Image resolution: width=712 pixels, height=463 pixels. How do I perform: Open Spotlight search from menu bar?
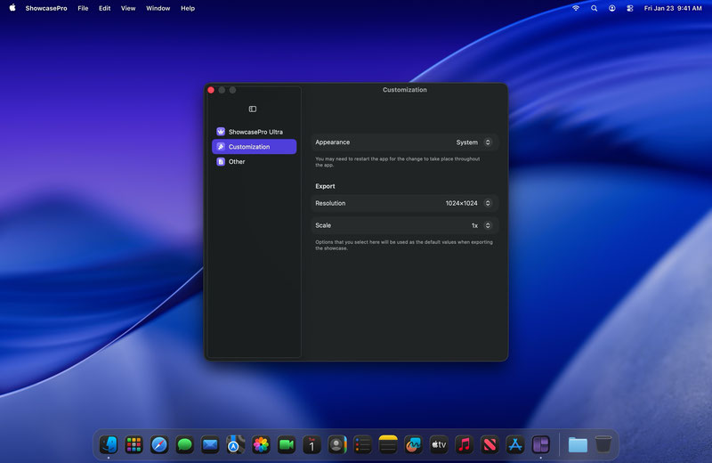coord(595,8)
